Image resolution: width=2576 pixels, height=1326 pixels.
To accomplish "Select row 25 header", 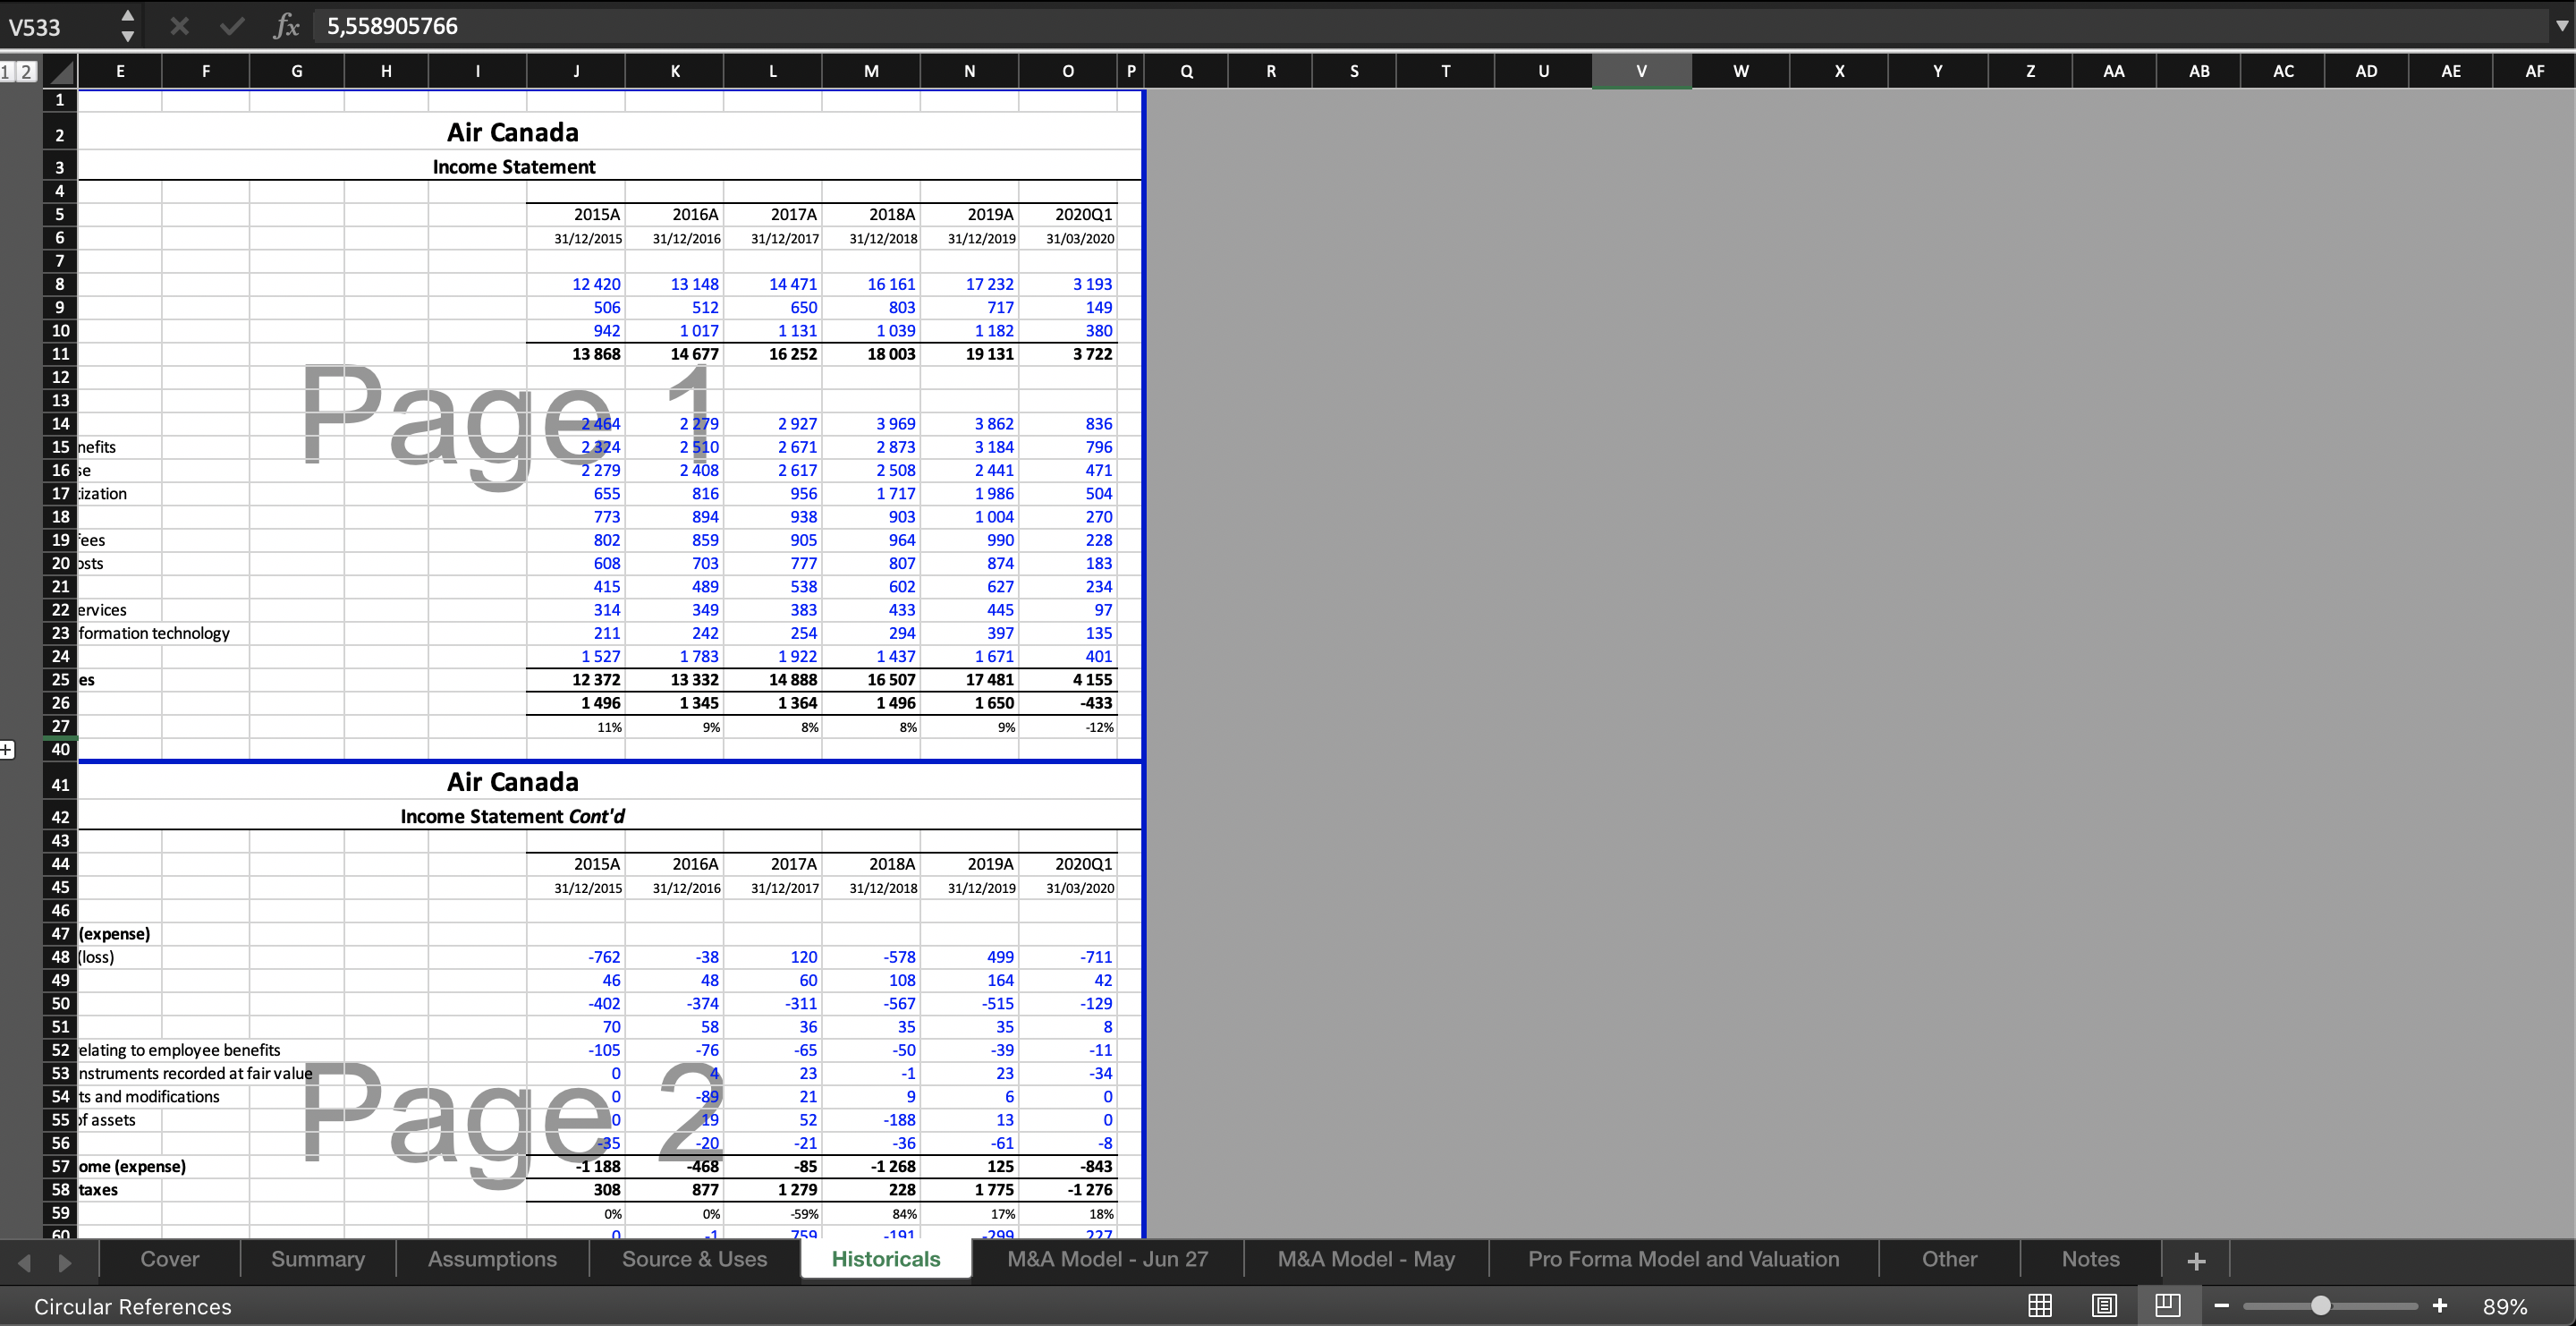I will click(60, 680).
